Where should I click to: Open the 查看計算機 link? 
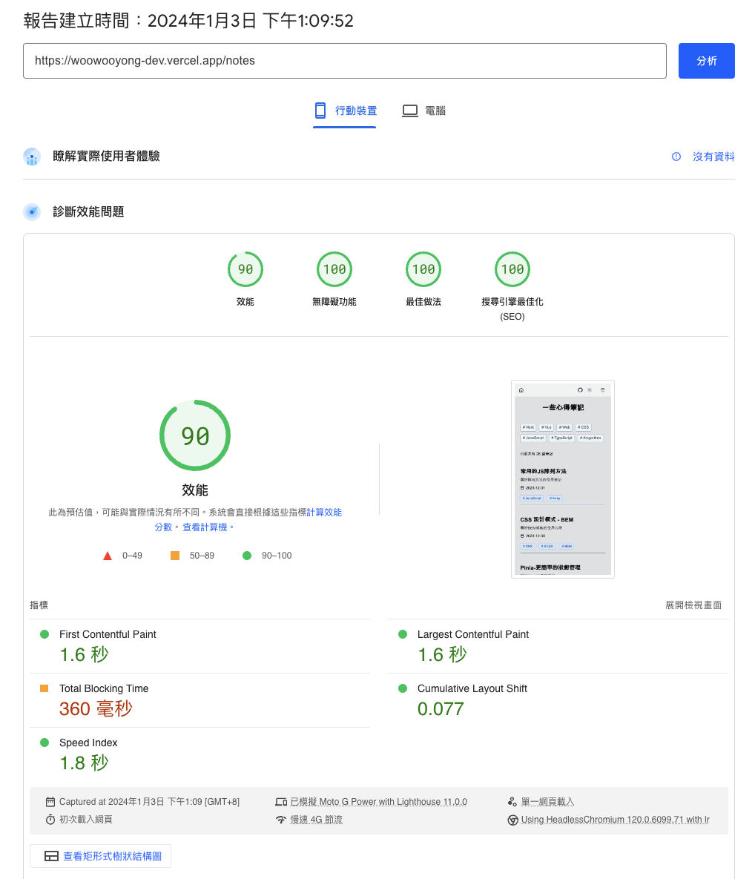click(x=207, y=527)
